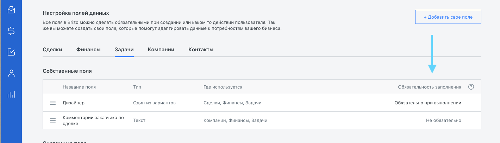
Task: Open the contacts person icon in sidebar
Action: (11, 73)
